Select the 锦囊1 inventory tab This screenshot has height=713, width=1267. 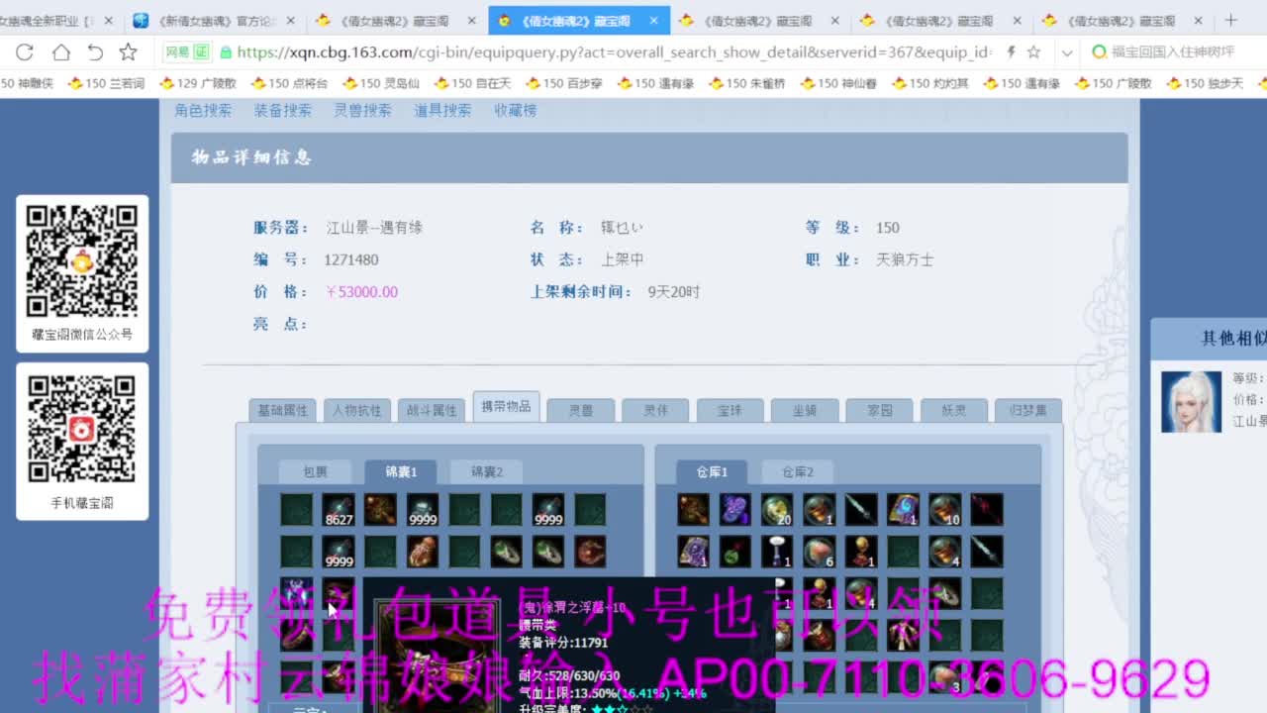point(401,472)
